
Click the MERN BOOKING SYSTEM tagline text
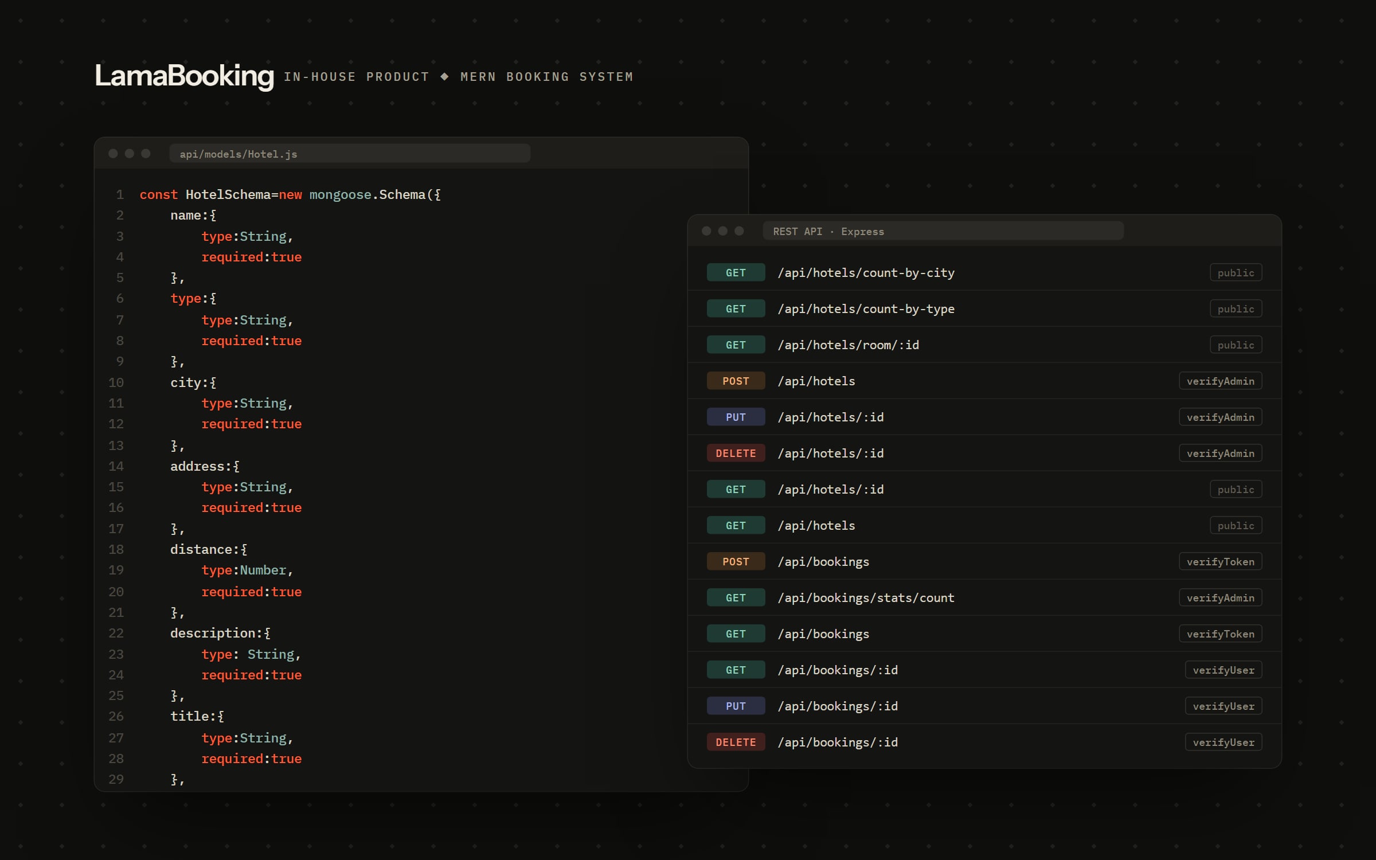tap(547, 77)
